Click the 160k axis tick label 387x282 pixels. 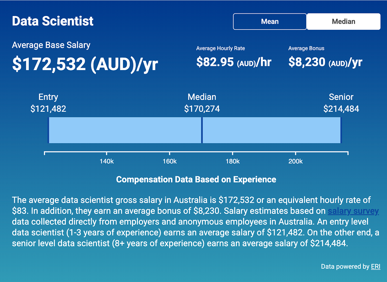(x=169, y=161)
